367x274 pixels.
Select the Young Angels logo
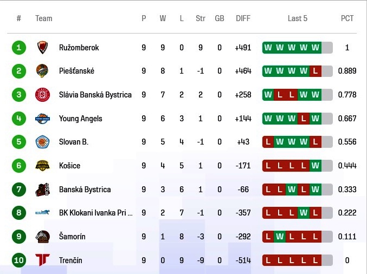(42, 118)
